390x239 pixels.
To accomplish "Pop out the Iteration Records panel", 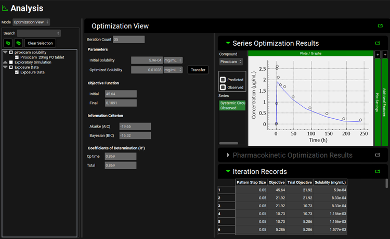I will click(378, 171).
